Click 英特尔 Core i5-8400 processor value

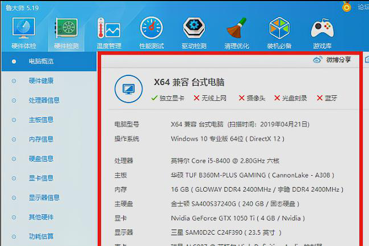click(225, 161)
